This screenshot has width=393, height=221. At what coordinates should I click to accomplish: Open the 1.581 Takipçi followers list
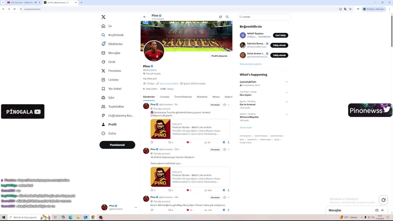click(167, 89)
